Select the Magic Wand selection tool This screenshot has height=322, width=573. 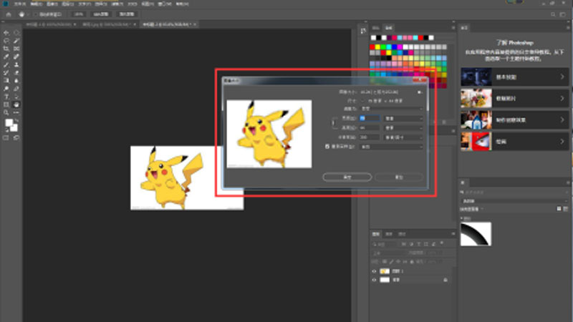16,41
